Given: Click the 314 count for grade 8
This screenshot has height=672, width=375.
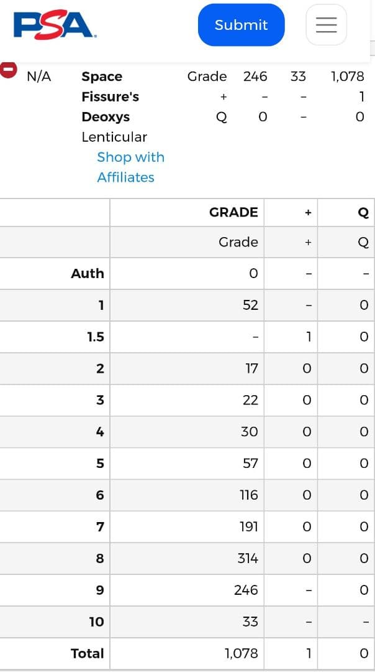Looking at the screenshot, I should tap(248, 558).
